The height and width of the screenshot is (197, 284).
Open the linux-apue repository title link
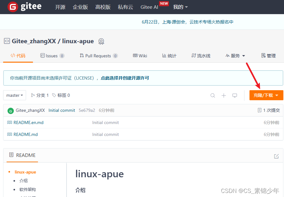click(78, 41)
